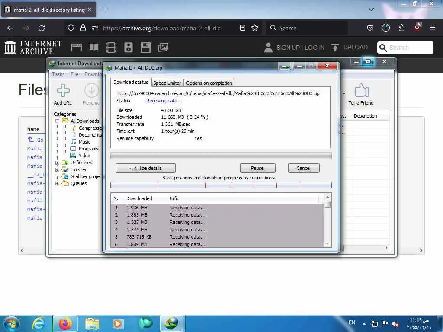
Task: Open dropdown arrow beside Tell a Friend
Action: [x=344, y=93]
